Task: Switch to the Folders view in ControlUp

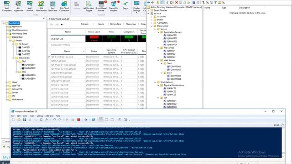Action: [x=84, y=24]
